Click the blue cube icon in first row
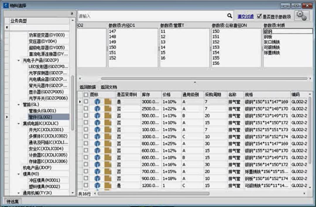316x207 pixels. click(97, 102)
